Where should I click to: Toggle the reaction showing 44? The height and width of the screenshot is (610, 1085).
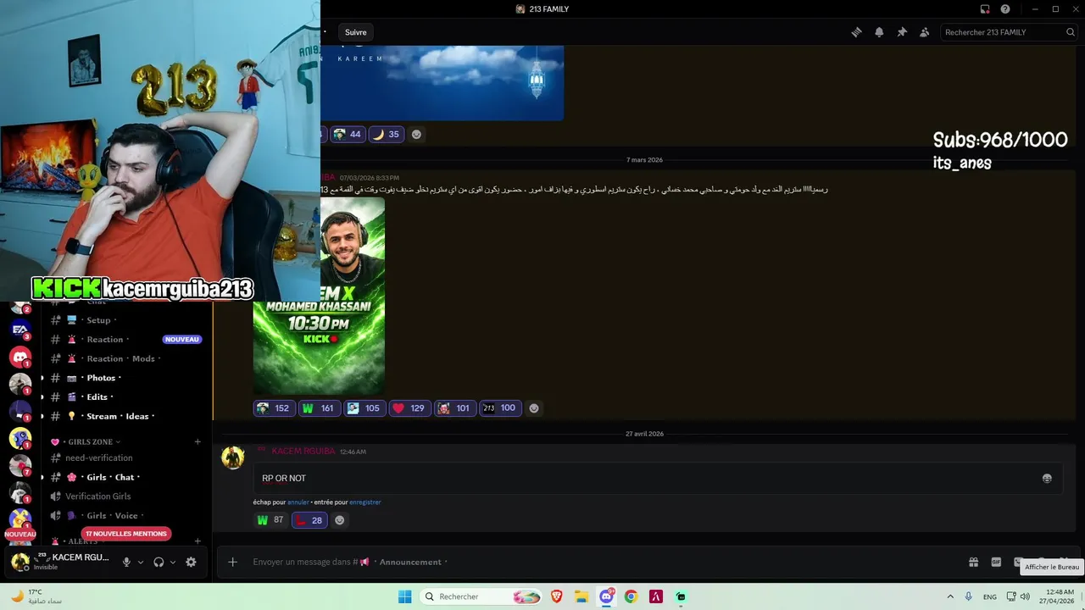click(x=348, y=134)
